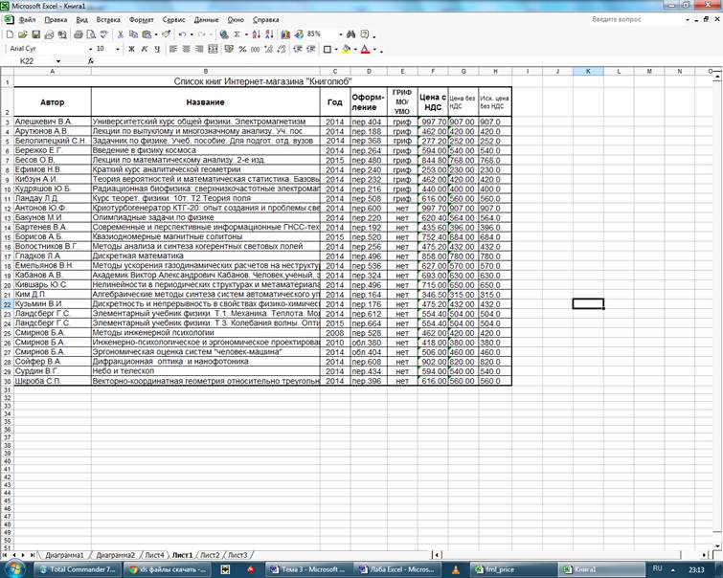
Task: Select column header K
Action: (587, 71)
